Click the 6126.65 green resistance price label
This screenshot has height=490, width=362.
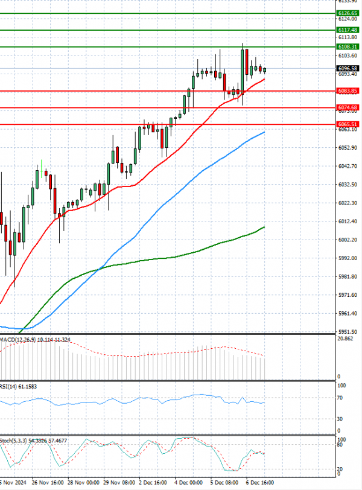[x=348, y=13]
